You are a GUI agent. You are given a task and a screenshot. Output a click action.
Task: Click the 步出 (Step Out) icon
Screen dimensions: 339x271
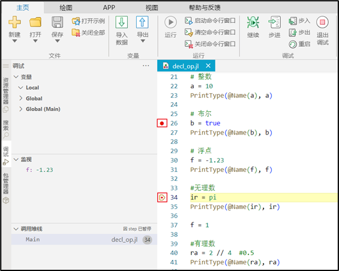coord(293,32)
